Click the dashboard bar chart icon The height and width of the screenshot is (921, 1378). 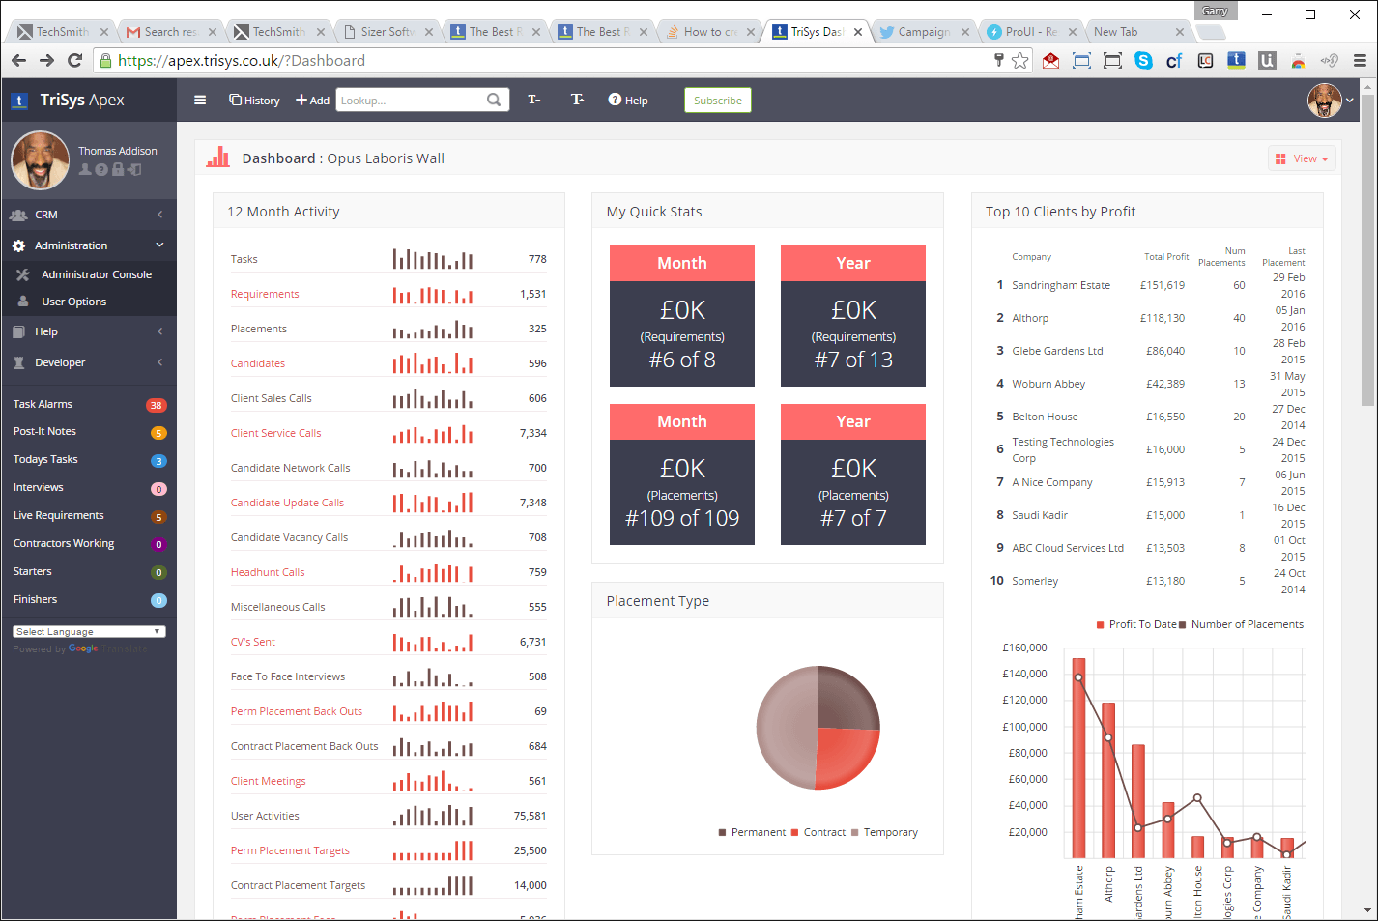pos(218,157)
